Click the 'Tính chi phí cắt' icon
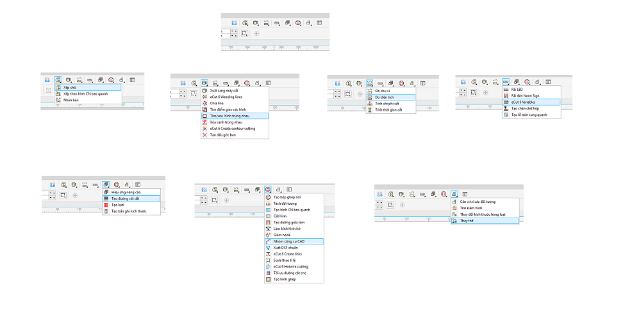The image size is (641, 320). coord(370,103)
